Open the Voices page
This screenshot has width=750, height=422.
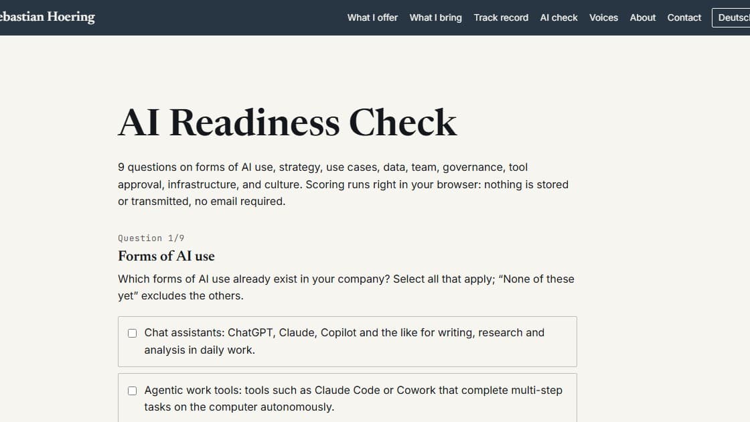pos(603,17)
